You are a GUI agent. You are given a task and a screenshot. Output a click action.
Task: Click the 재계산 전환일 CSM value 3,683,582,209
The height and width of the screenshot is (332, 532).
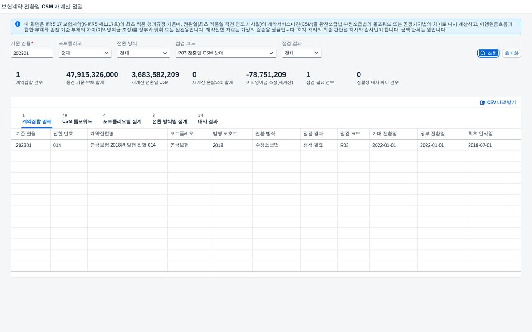155,74
